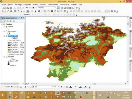This screenshot has height=99, width=132.
Task: List by drawing order icon
Action: pos(2,21)
